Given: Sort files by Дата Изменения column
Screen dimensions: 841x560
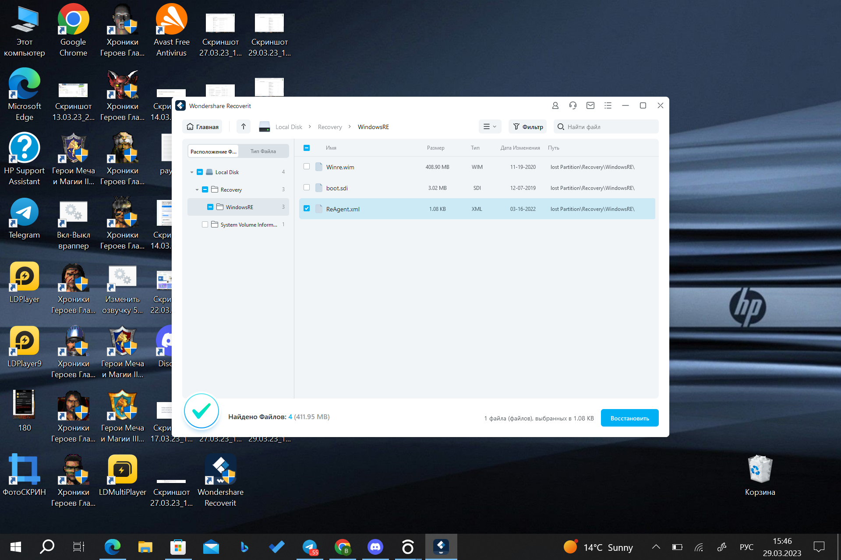Looking at the screenshot, I should (520, 148).
